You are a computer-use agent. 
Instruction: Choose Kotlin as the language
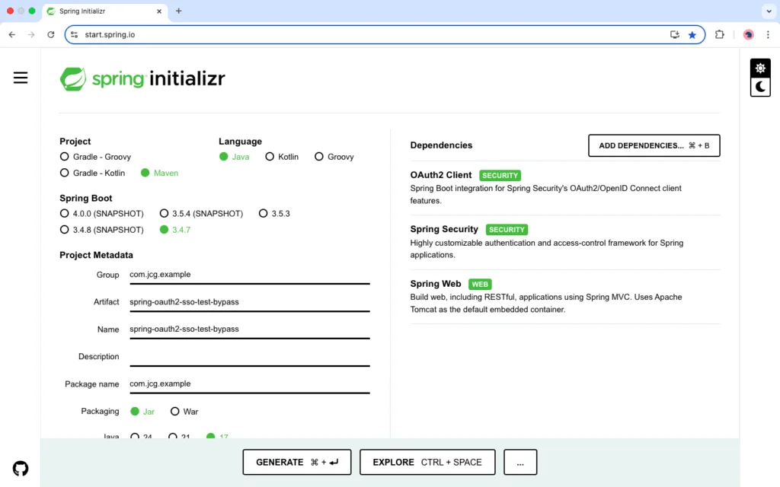tap(282, 157)
